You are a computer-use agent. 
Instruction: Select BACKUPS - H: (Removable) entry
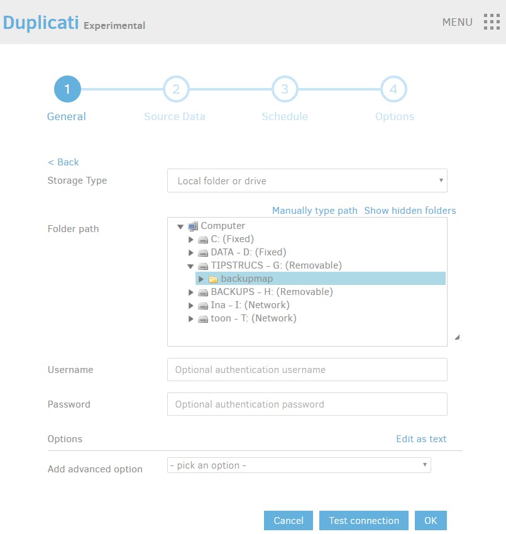coord(272,292)
